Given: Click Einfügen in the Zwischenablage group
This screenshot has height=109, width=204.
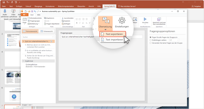Looking at the screenshot, I should point(66,24).
